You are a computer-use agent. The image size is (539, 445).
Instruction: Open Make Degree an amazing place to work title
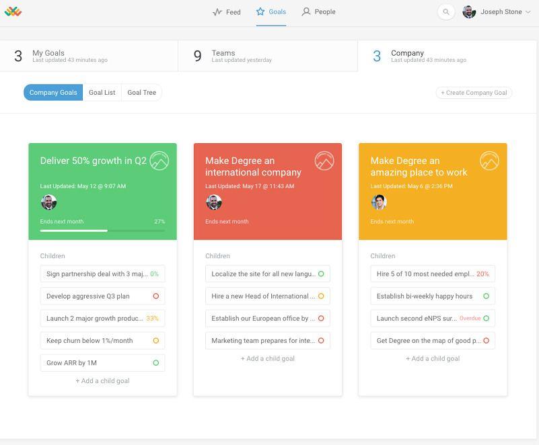(x=419, y=167)
